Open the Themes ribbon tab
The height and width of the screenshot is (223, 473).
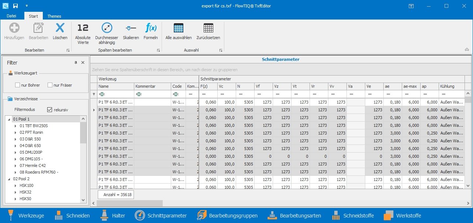(54, 16)
